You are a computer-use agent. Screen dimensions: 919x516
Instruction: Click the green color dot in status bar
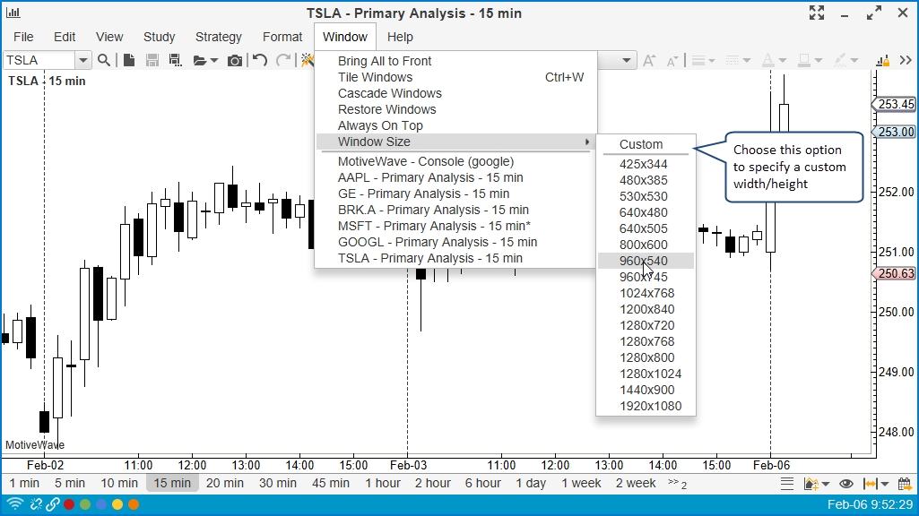(85, 504)
